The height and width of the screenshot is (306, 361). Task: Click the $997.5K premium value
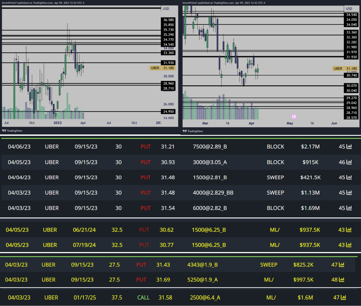pyautogui.click(x=303, y=279)
